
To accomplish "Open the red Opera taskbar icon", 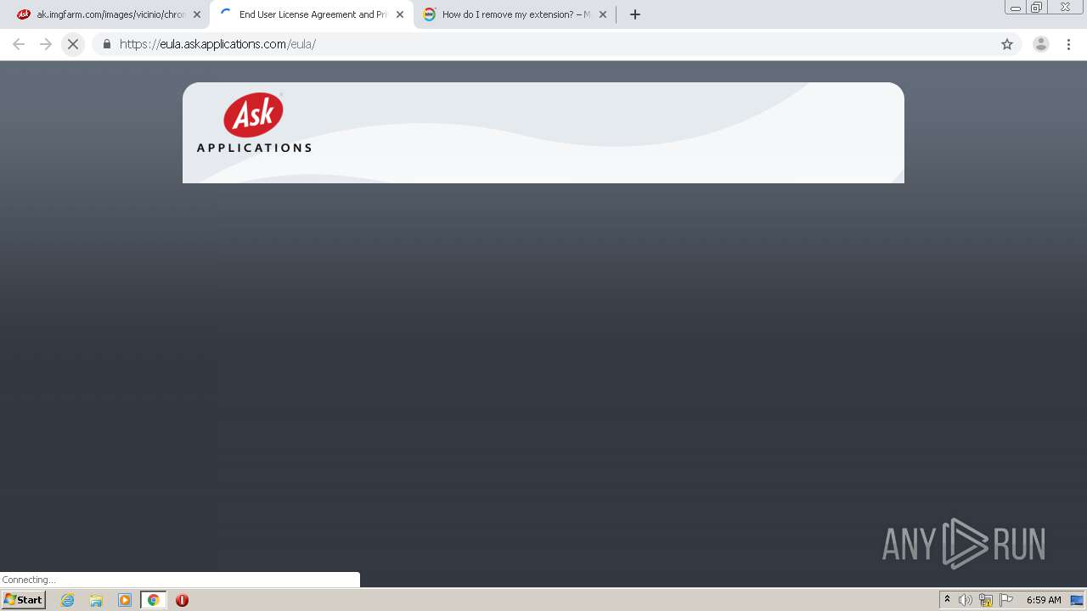I will (182, 600).
